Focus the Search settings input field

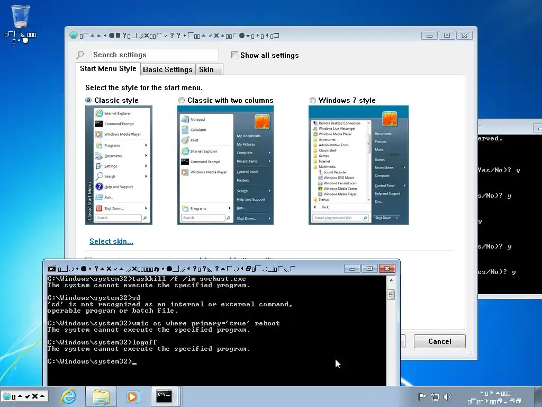(x=155, y=55)
